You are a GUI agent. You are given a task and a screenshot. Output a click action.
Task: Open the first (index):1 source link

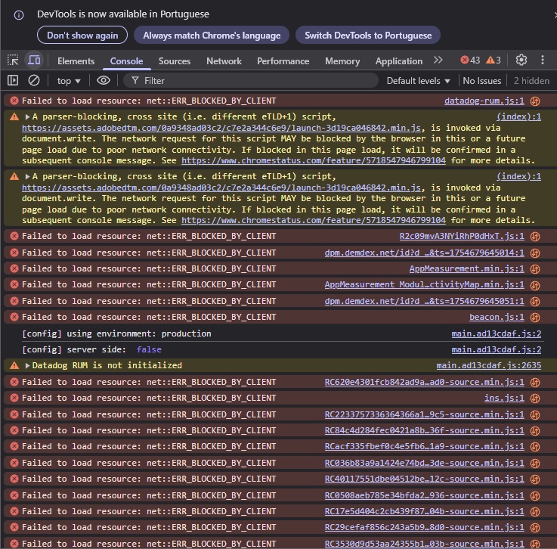[518, 116]
